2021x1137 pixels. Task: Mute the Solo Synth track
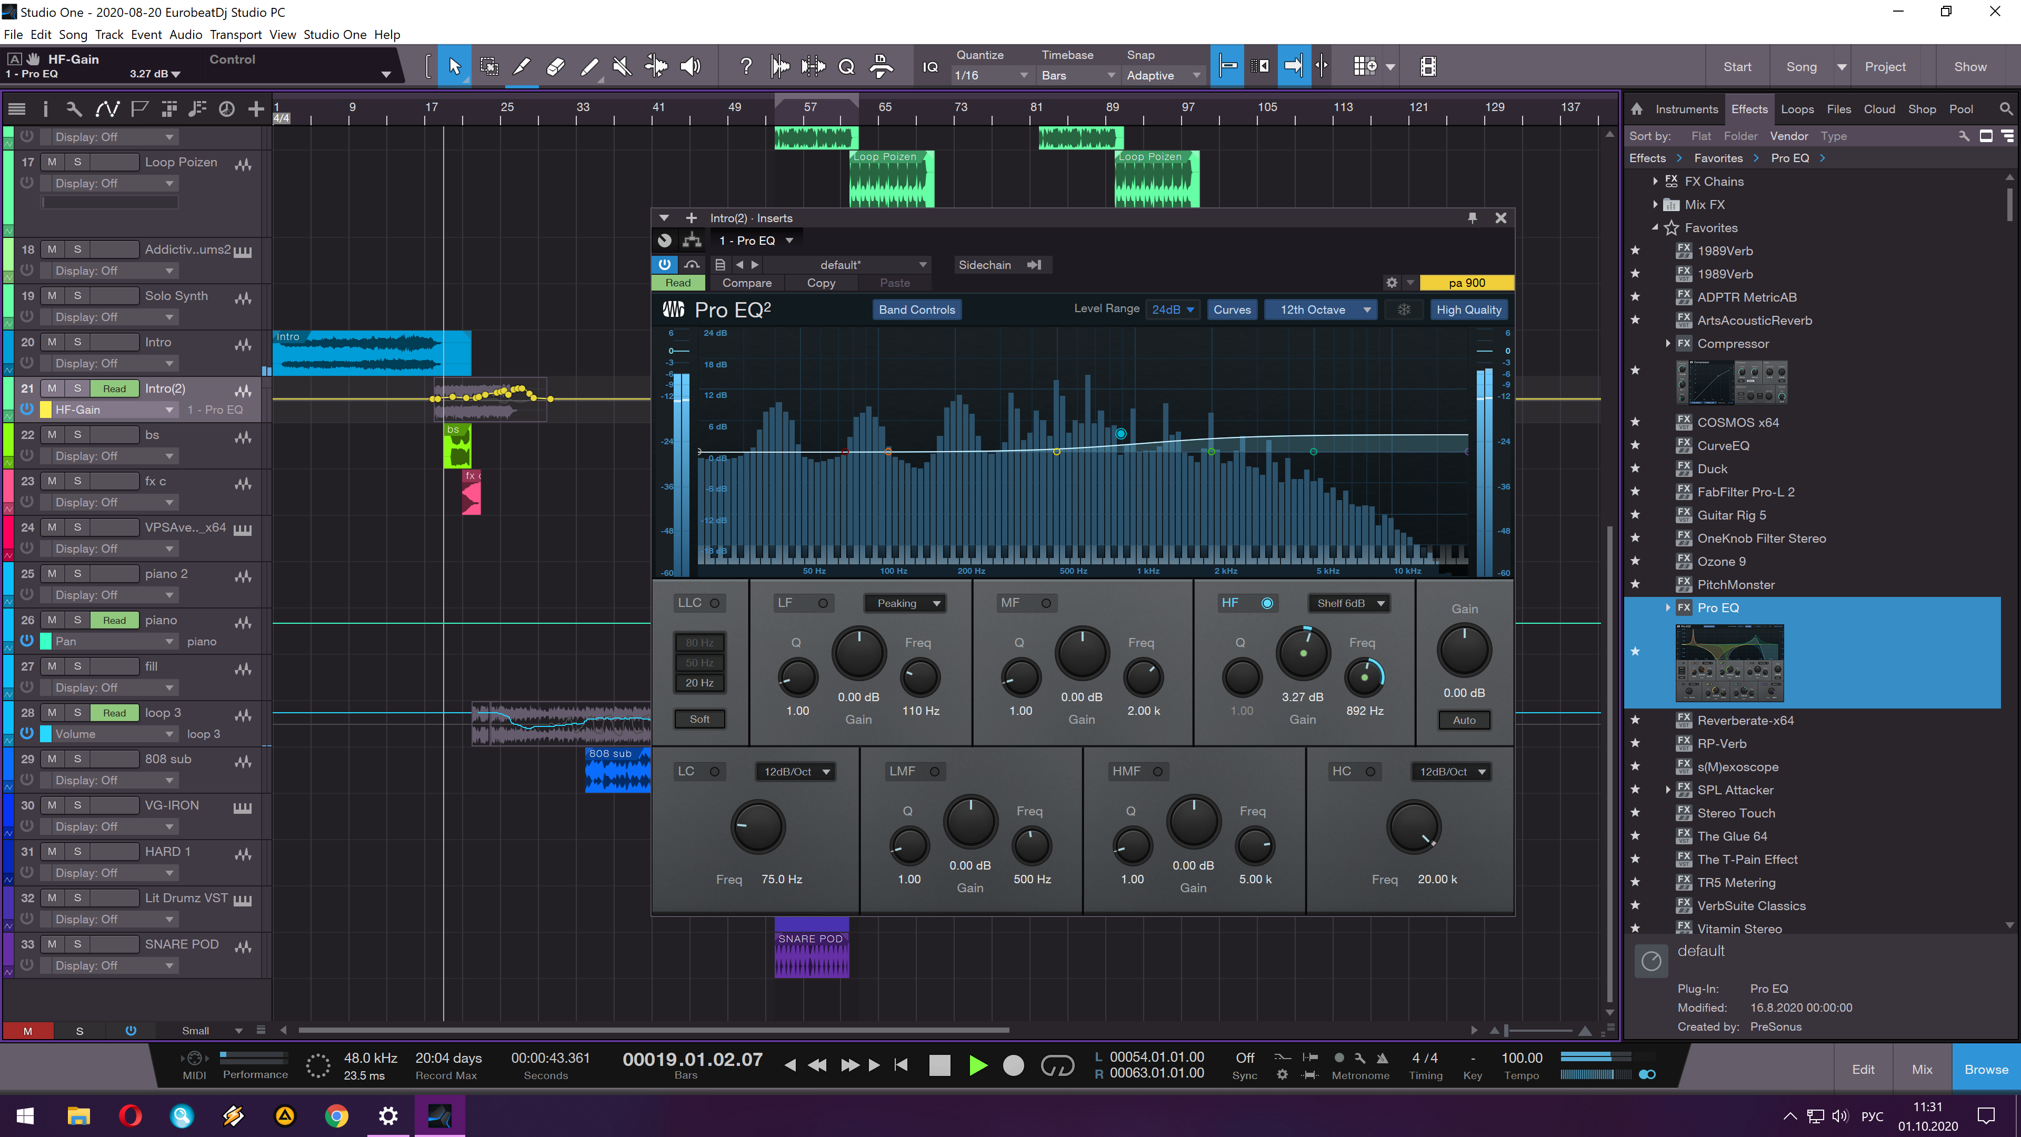pyautogui.click(x=52, y=296)
